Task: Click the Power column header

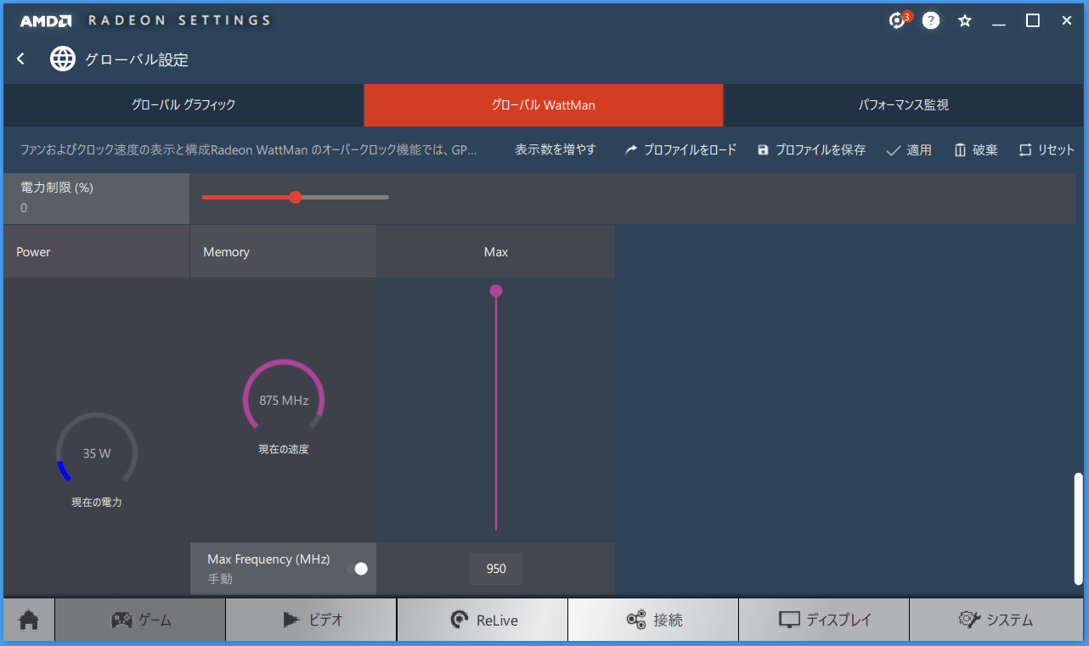Action: coord(96,252)
